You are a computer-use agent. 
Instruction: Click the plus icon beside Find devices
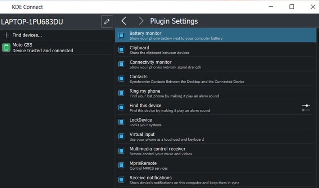6,35
